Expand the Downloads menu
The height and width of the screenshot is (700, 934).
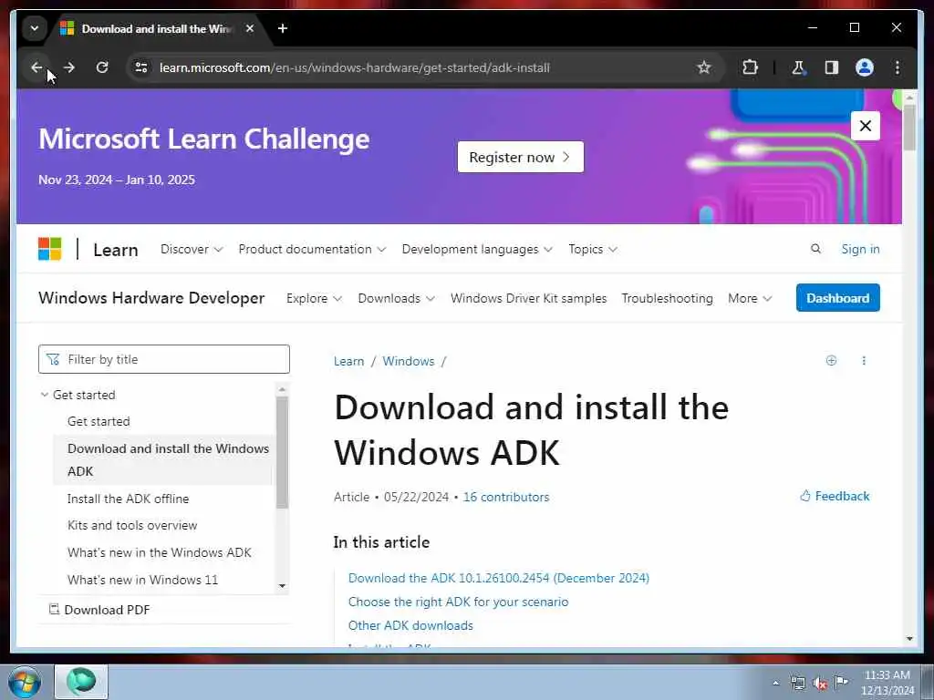[x=396, y=298]
